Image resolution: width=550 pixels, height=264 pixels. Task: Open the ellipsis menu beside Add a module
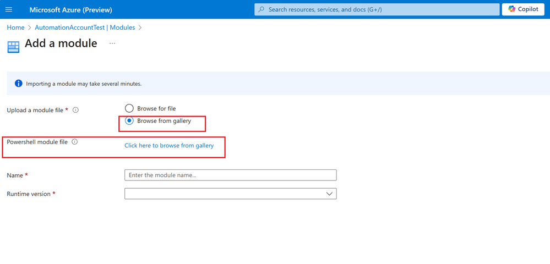[112, 43]
